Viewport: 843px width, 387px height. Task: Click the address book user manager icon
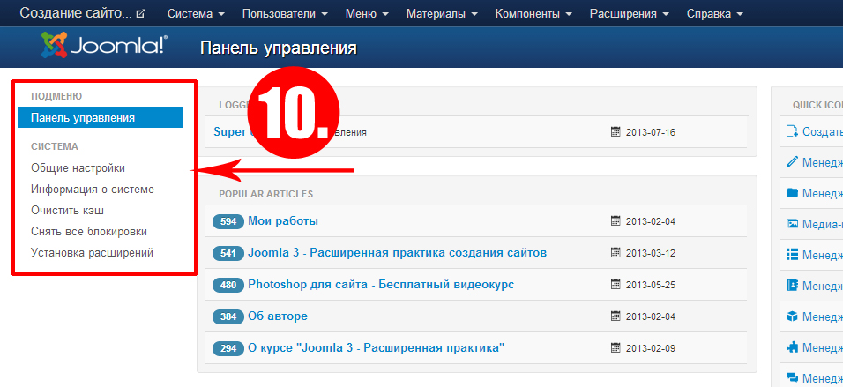point(791,286)
